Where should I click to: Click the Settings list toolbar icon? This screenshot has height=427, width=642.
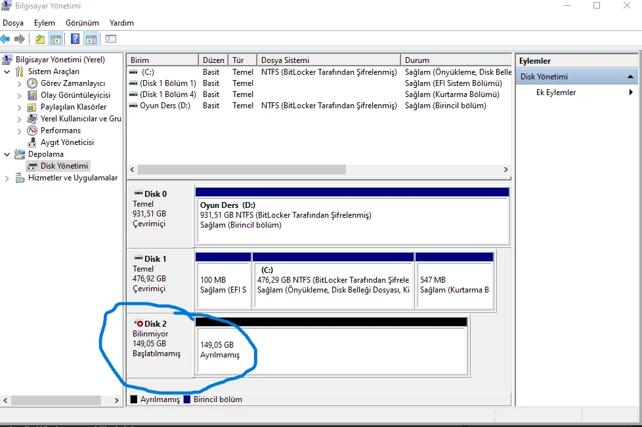point(111,39)
